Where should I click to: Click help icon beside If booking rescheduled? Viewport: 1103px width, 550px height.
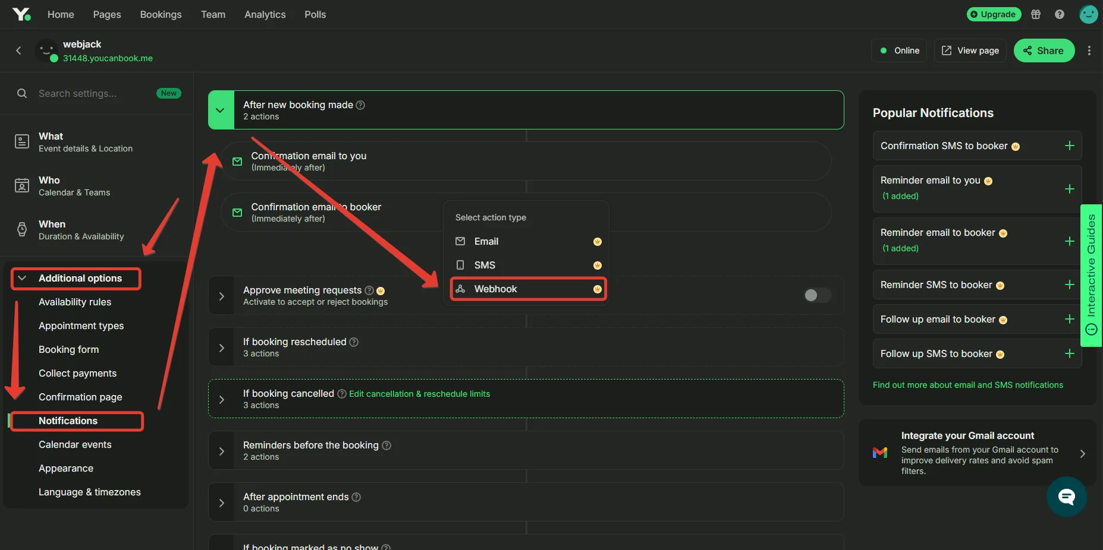354,342
